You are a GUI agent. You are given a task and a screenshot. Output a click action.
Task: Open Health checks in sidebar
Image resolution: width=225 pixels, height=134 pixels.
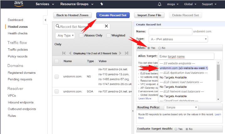click(x=18, y=33)
